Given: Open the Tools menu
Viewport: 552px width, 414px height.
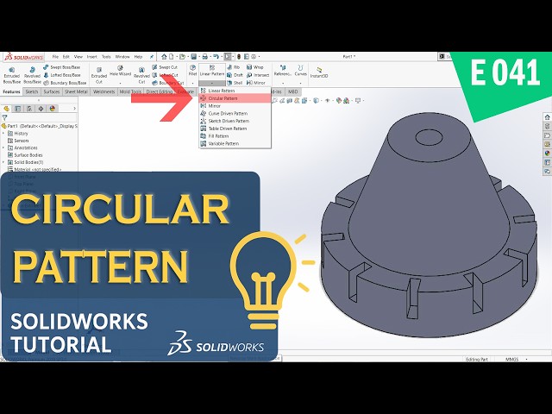Looking at the screenshot, I should click(106, 56).
